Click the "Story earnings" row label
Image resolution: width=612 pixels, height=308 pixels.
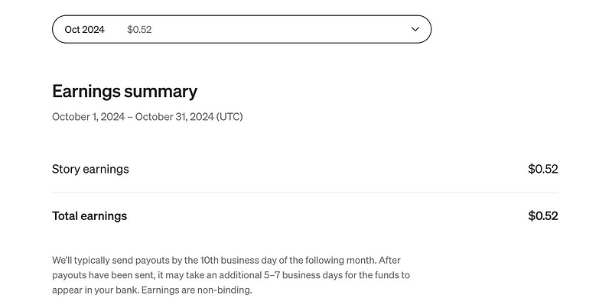[90, 169]
